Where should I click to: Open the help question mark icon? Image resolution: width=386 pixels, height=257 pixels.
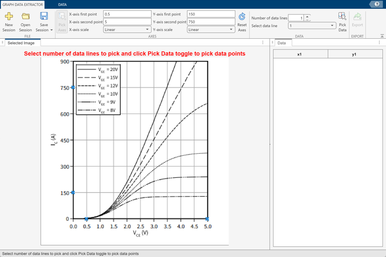(x=376, y=4)
